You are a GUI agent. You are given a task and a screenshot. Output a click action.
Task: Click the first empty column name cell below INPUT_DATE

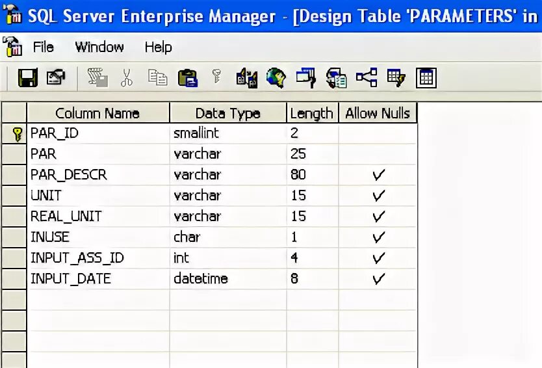point(98,299)
